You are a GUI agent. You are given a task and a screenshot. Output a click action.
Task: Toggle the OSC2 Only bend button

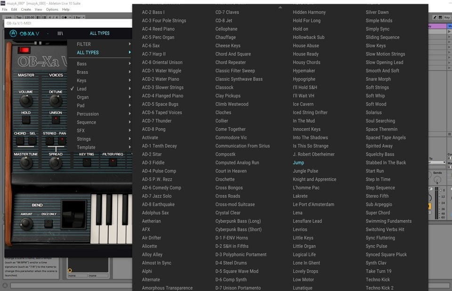click(48, 223)
